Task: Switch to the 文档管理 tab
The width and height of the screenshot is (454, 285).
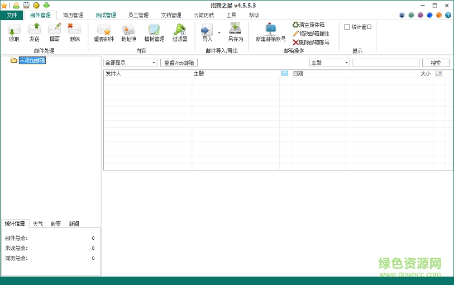Action: [x=171, y=15]
